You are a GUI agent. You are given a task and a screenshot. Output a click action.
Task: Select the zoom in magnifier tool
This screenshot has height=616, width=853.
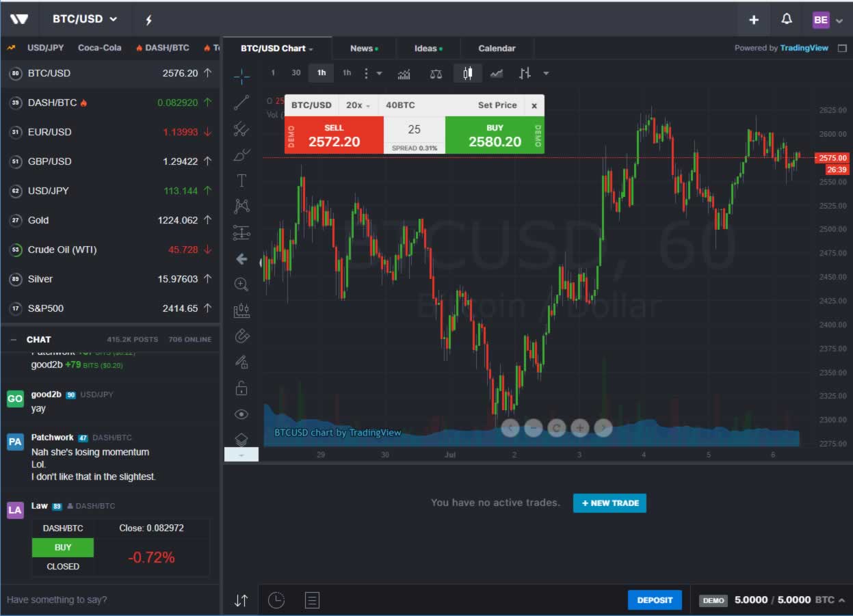[x=241, y=284]
